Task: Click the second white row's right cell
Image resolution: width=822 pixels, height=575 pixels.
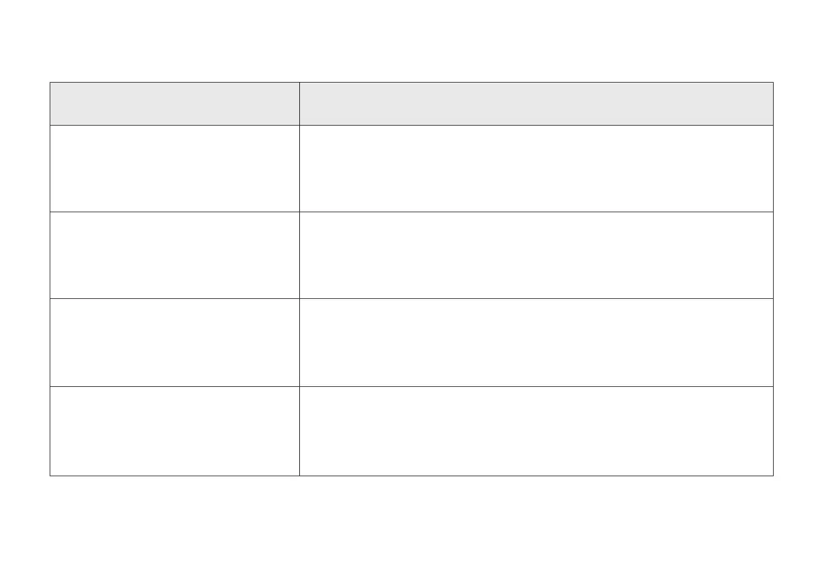Action: point(536,255)
